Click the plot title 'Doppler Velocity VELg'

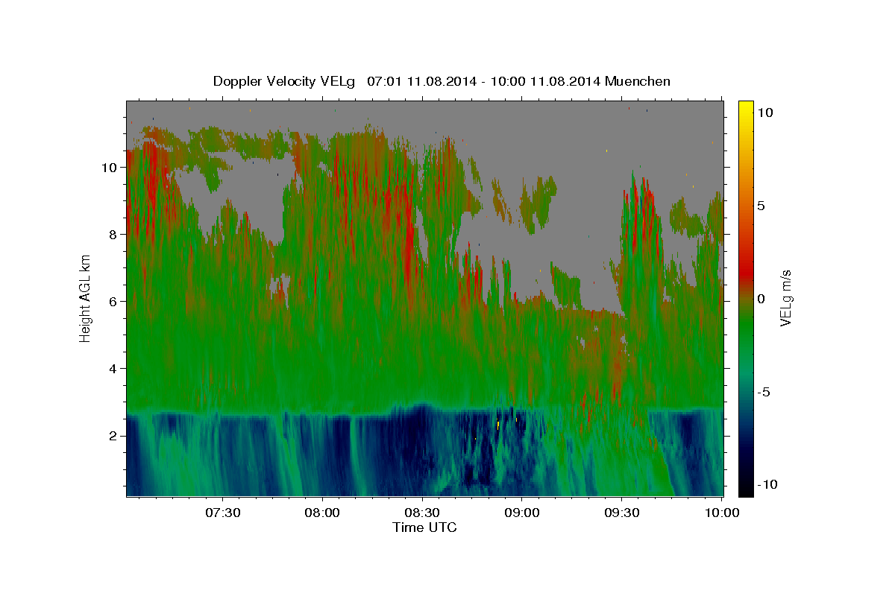[284, 81]
